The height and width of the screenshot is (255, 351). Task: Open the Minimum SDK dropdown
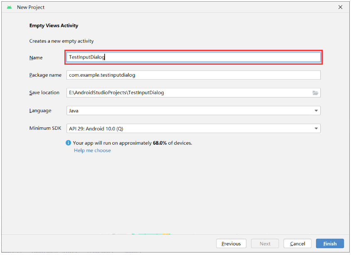[194, 129]
